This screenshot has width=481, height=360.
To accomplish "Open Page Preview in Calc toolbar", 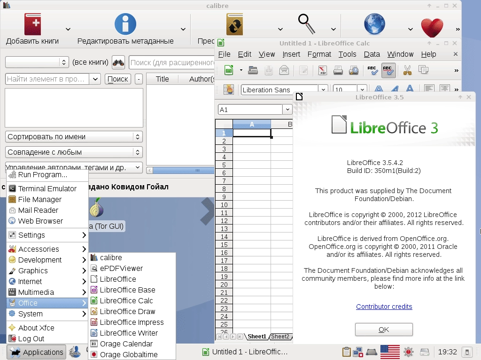I will tap(354, 70).
